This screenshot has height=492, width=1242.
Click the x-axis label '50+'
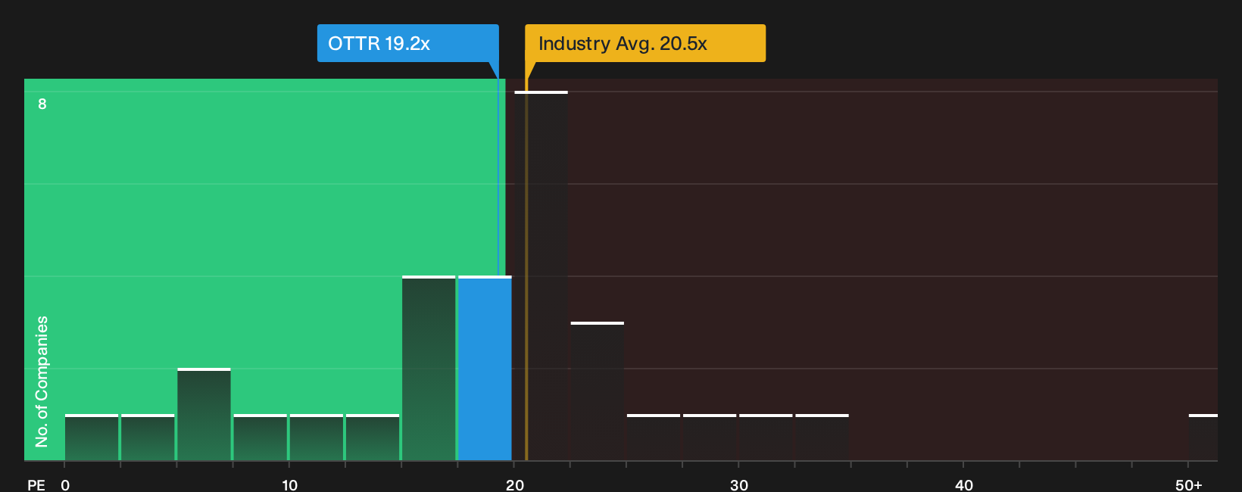pos(1189,484)
